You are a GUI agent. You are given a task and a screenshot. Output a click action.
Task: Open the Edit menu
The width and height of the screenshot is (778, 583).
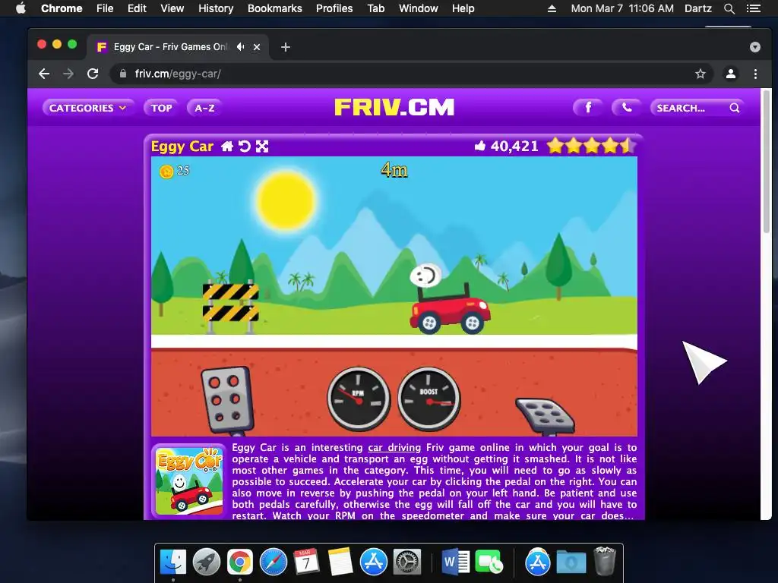pos(137,8)
